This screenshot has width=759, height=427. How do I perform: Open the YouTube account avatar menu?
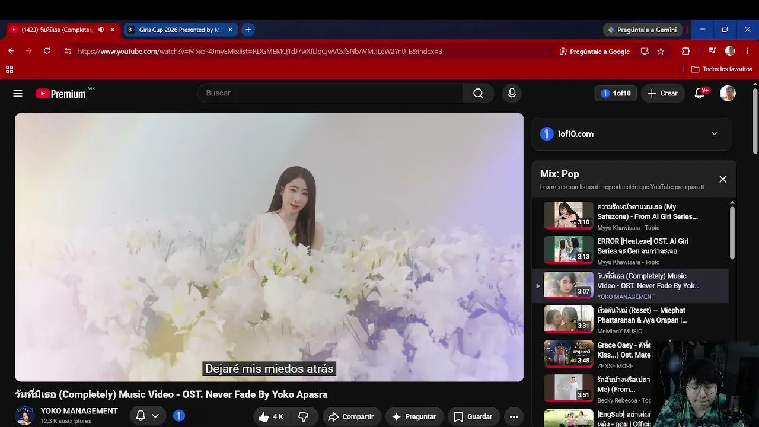coord(728,93)
